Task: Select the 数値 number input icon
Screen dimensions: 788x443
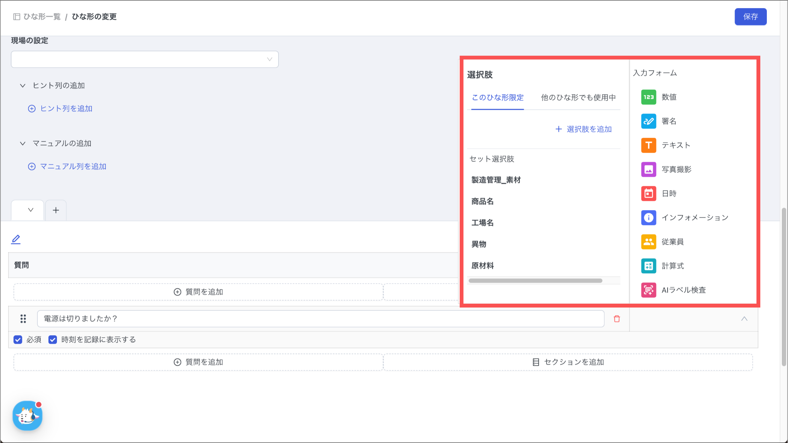Action: [x=648, y=97]
